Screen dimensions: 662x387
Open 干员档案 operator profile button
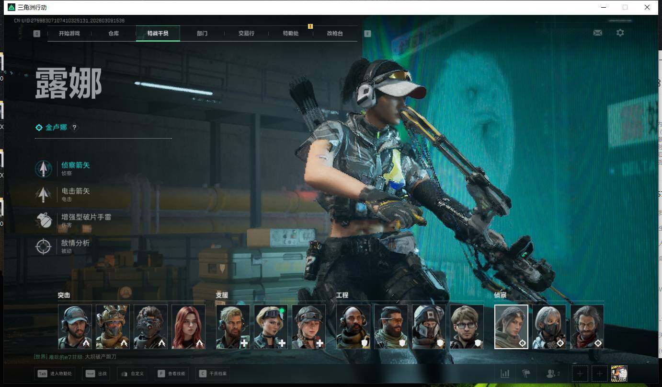click(x=213, y=374)
